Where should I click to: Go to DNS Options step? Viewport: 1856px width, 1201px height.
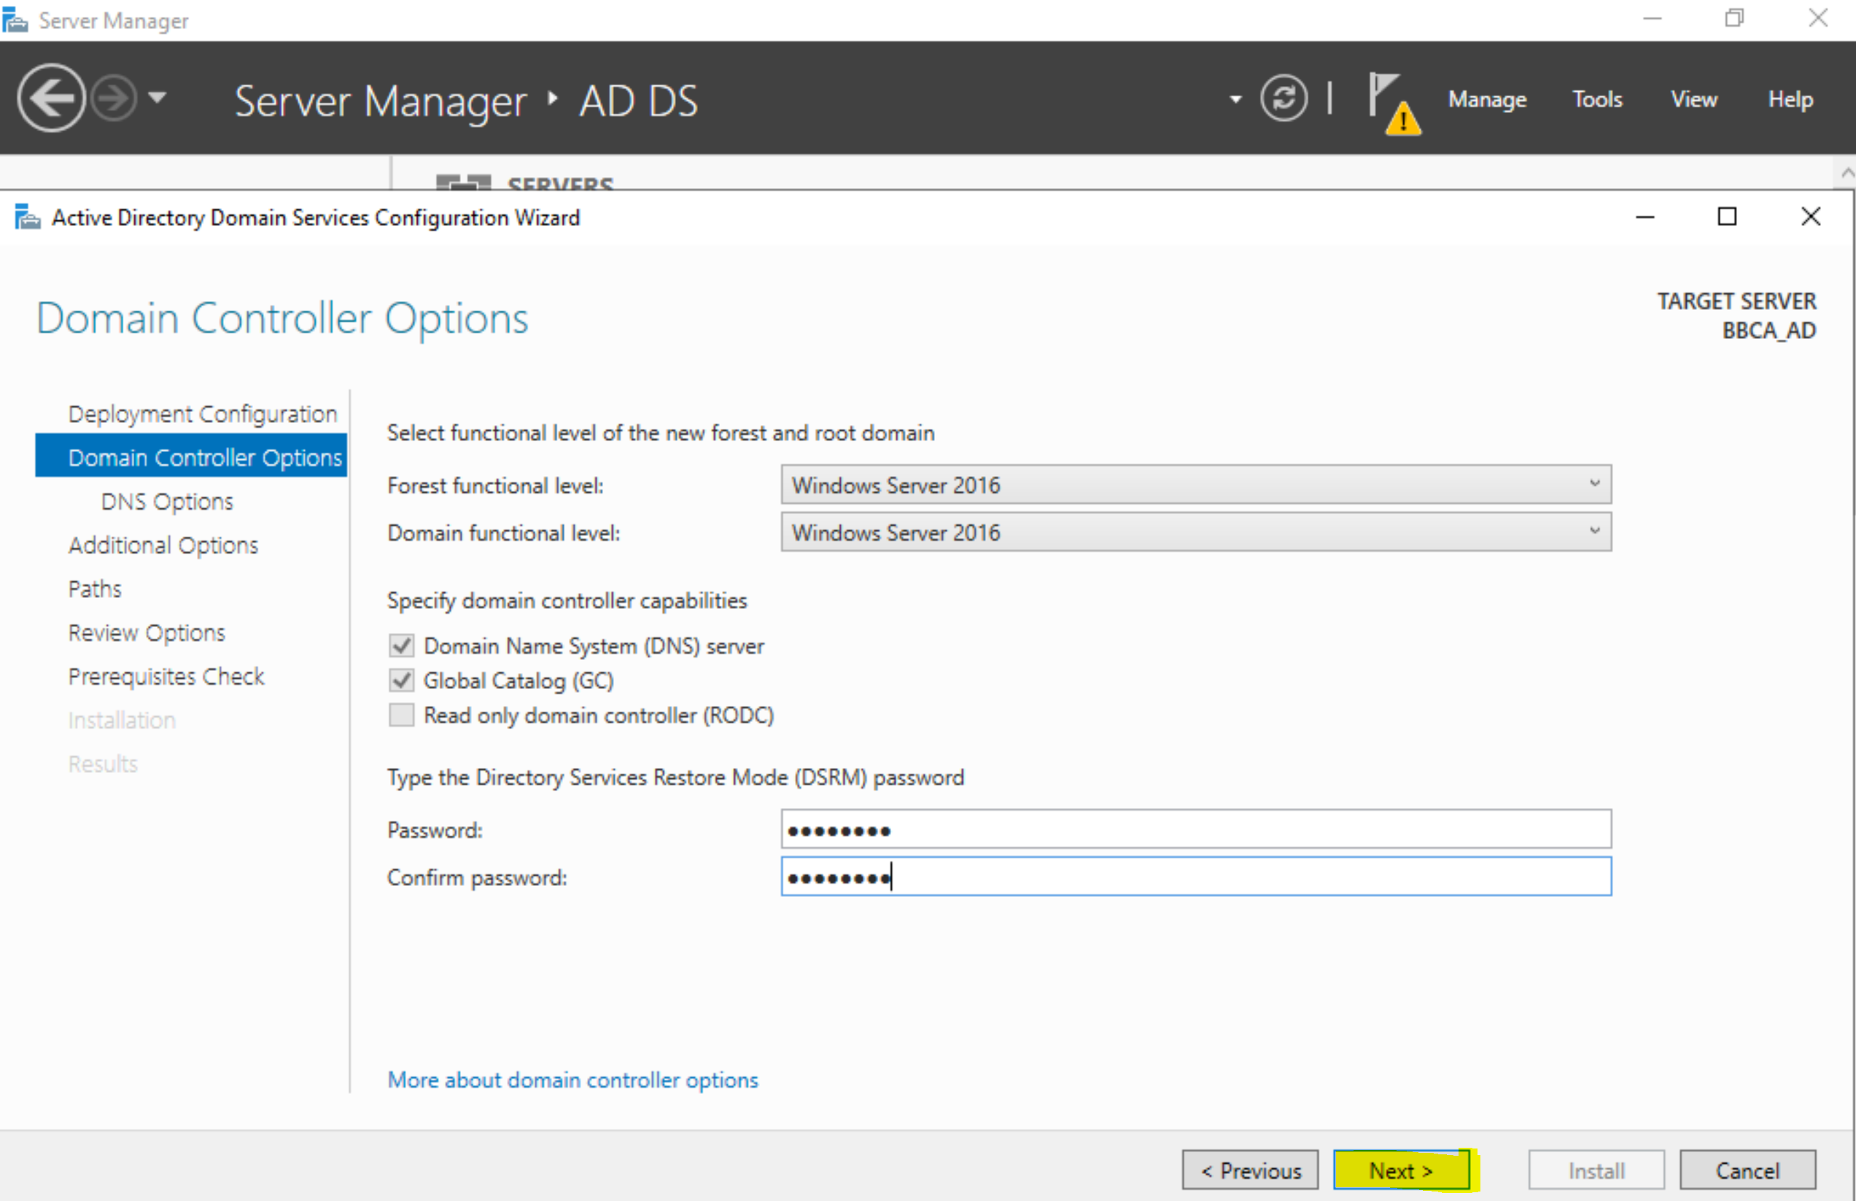167,501
